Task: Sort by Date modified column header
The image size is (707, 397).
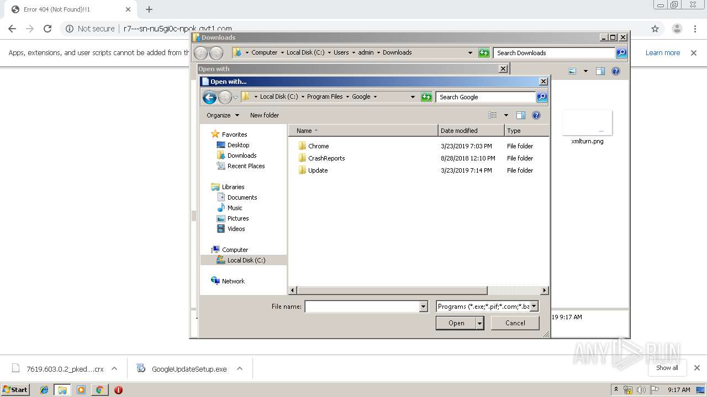Action: coord(471,131)
